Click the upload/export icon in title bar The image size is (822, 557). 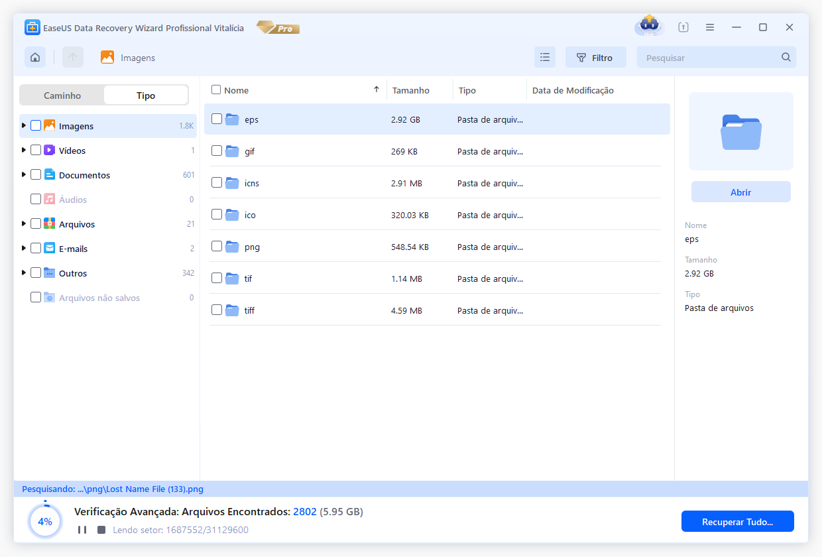point(683,27)
